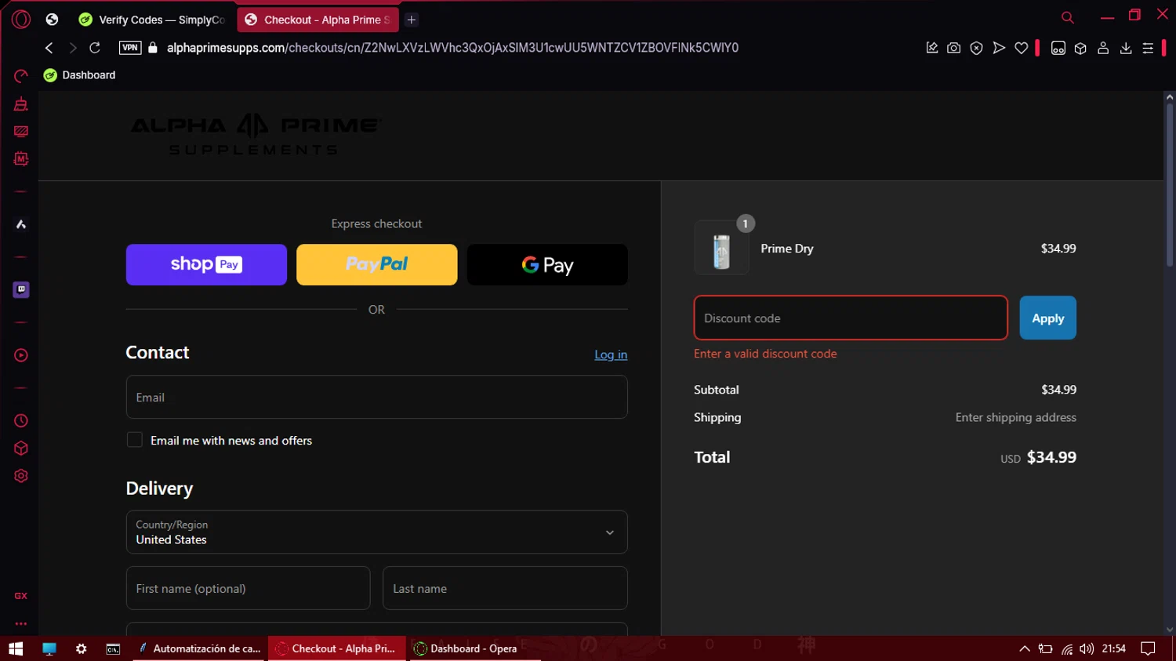1176x661 pixels.
Task: Switch to Verify Codes SimplyCodes tab
Action: point(152,20)
